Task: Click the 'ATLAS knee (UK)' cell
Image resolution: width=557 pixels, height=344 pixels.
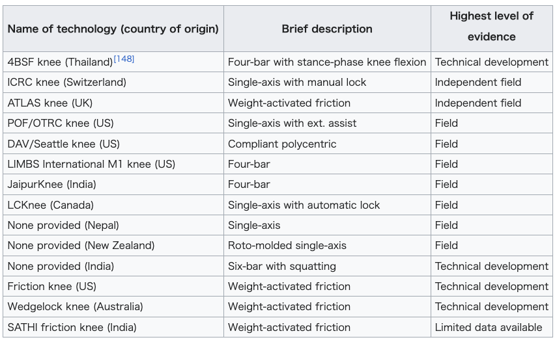Action: [x=113, y=103]
